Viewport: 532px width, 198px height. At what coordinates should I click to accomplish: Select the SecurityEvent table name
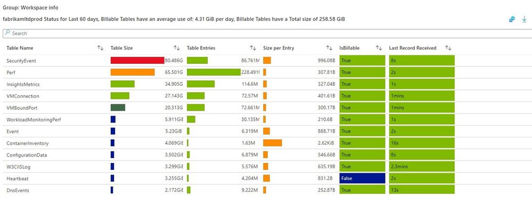click(21, 61)
